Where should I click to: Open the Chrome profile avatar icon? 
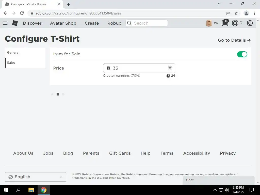[x=246, y=13]
